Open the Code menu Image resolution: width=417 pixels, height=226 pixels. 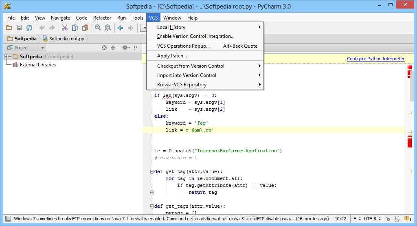pos(81,18)
